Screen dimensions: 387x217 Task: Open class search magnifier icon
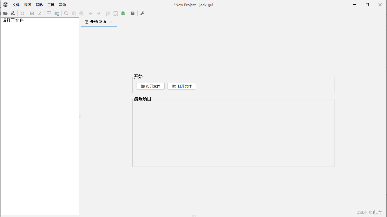pos(66,13)
